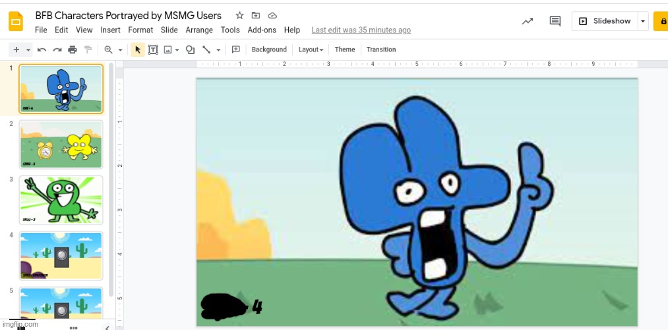The height and width of the screenshot is (330, 668).
Task: View cloud save status icon
Action: click(x=272, y=16)
